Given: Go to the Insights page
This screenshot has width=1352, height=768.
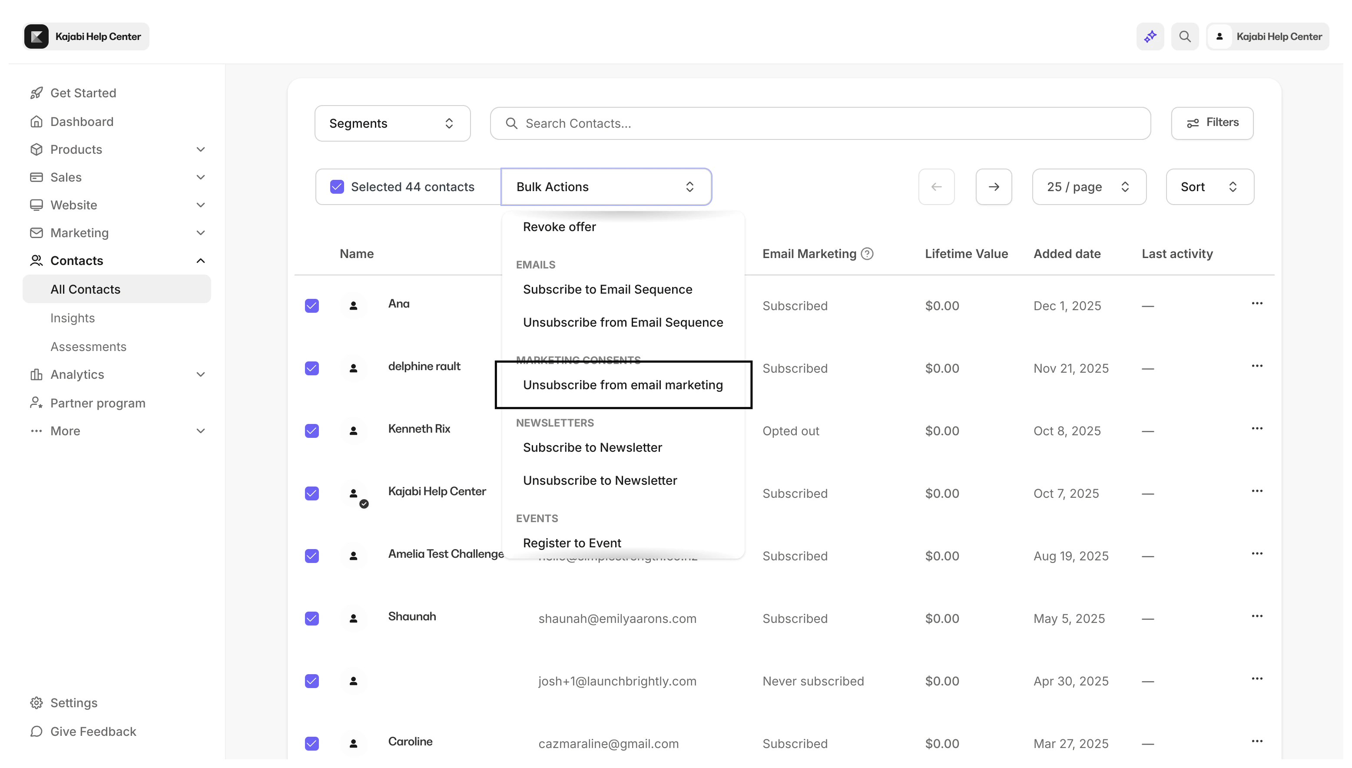Looking at the screenshot, I should [x=72, y=318].
